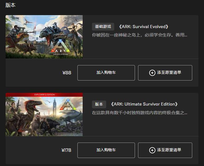Click the 版本 section heading at top

pyautogui.click(x=11, y=5)
